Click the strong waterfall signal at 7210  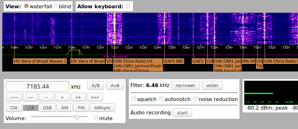(114, 29)
